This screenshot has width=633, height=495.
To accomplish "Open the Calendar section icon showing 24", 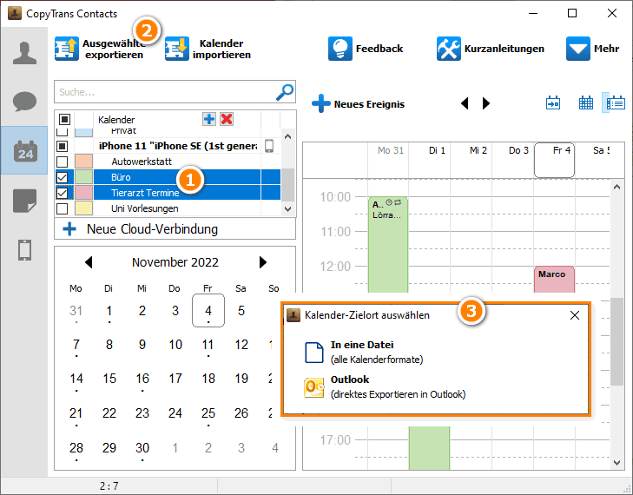I will tap(25, 151).
